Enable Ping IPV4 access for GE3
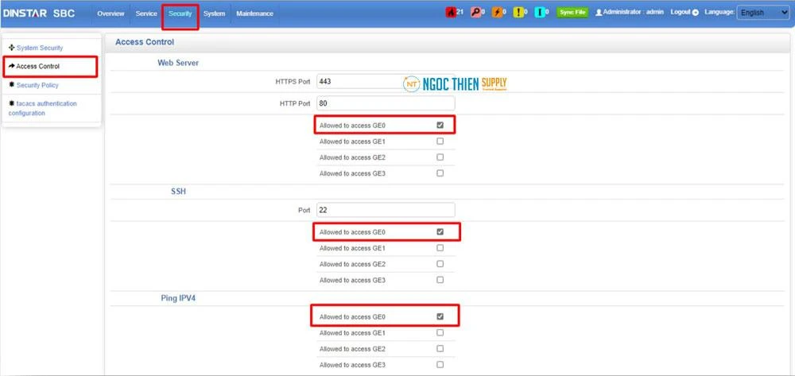Viewport: 795px width, 376px height. [x=440, y=364]
